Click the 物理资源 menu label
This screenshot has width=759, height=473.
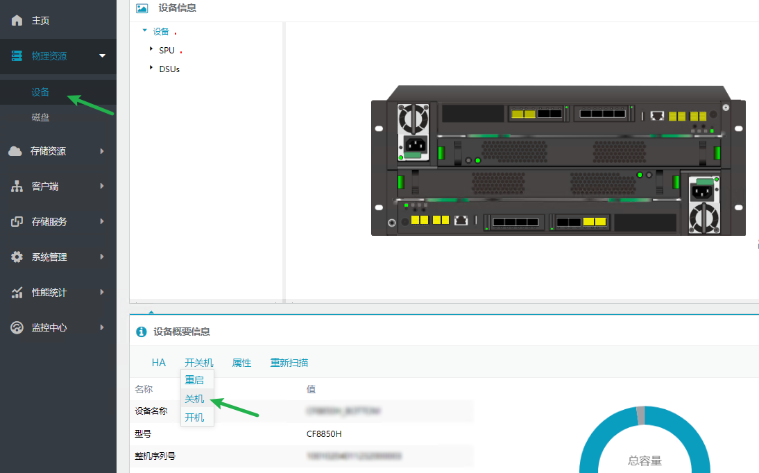click(x=49, y=56)
